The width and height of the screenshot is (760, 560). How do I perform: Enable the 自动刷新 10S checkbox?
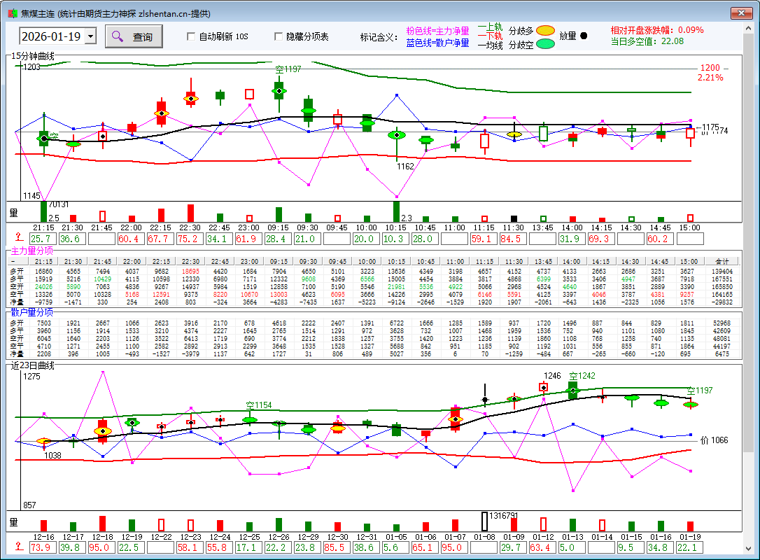[191, 36]
